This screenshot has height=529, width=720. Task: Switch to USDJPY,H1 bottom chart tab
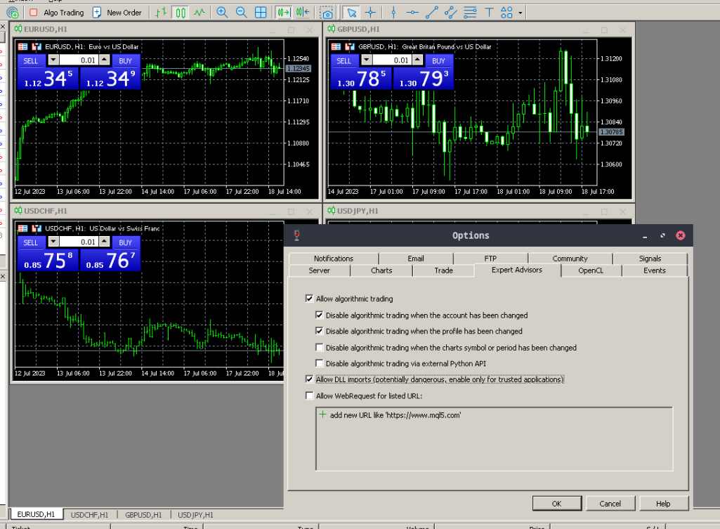tap(195, 515)
